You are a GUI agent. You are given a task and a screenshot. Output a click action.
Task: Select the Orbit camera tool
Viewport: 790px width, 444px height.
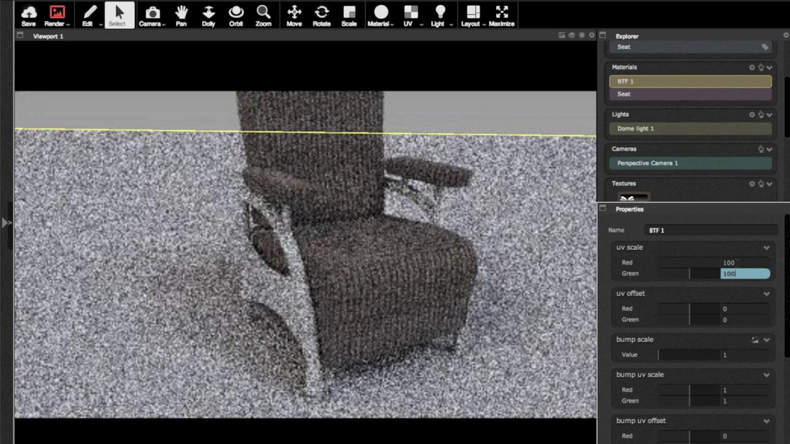tap(236, 13)
